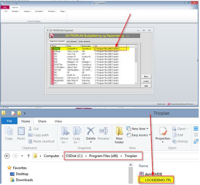Screen dimensions: 200x185
Task: Open the Rediger dropdown menu
Action: click(x=16, y=12)
